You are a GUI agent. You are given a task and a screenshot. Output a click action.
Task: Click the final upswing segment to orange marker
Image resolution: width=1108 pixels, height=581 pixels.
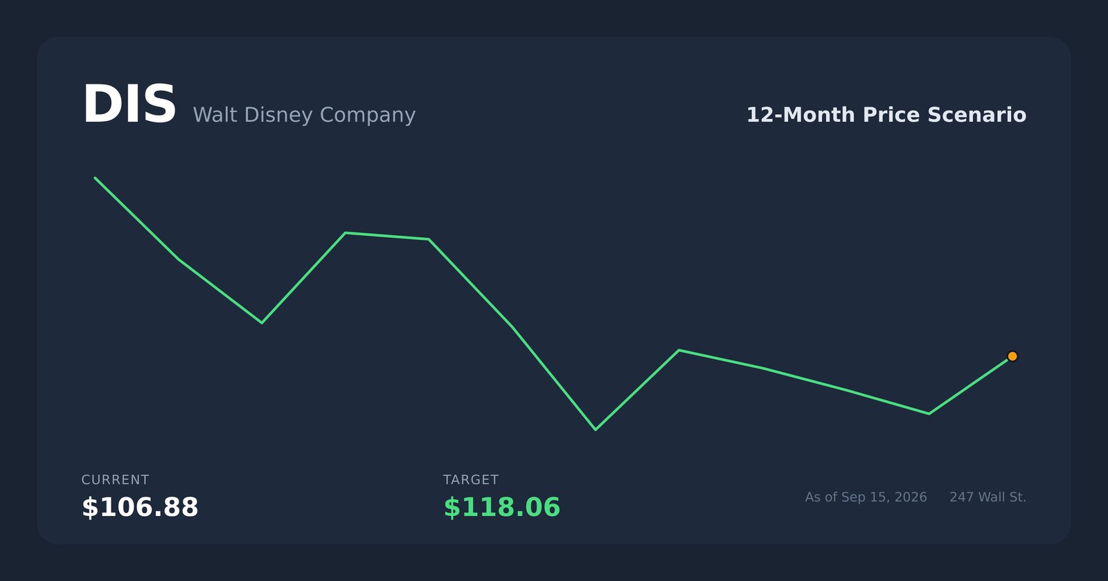click(969, 385)
